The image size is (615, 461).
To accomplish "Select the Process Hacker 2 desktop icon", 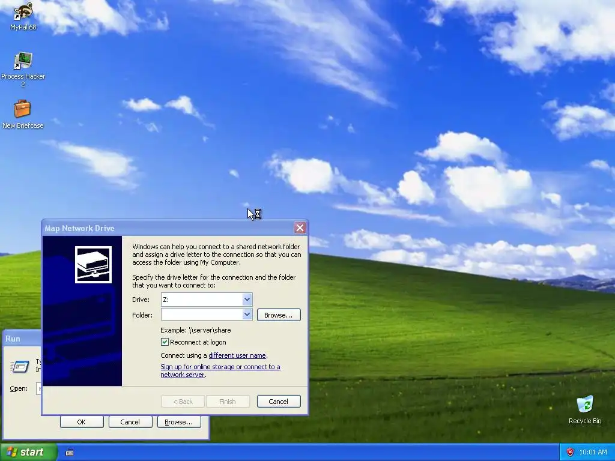I will point(23,70).
